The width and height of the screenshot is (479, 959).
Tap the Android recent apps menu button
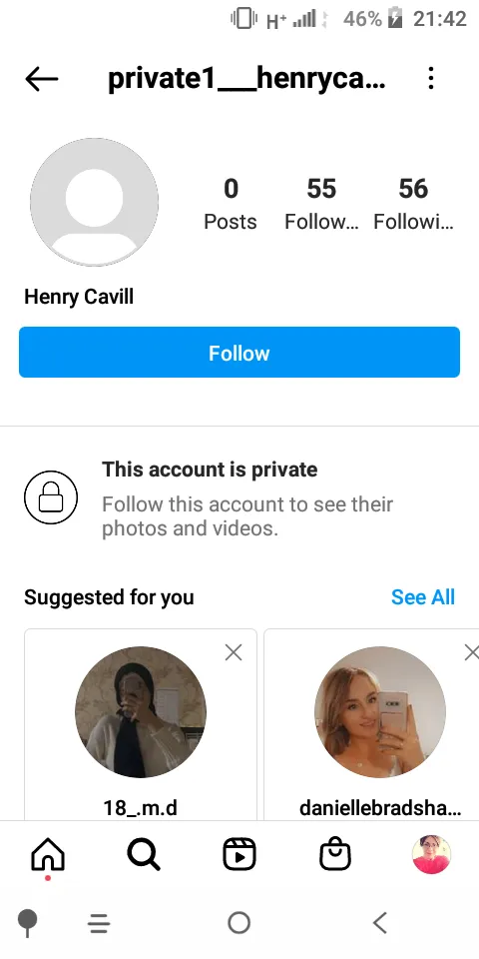coord(99,922)
